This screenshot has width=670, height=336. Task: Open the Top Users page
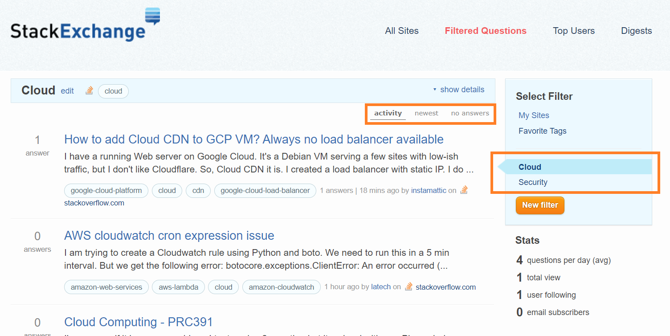point(574,31)
